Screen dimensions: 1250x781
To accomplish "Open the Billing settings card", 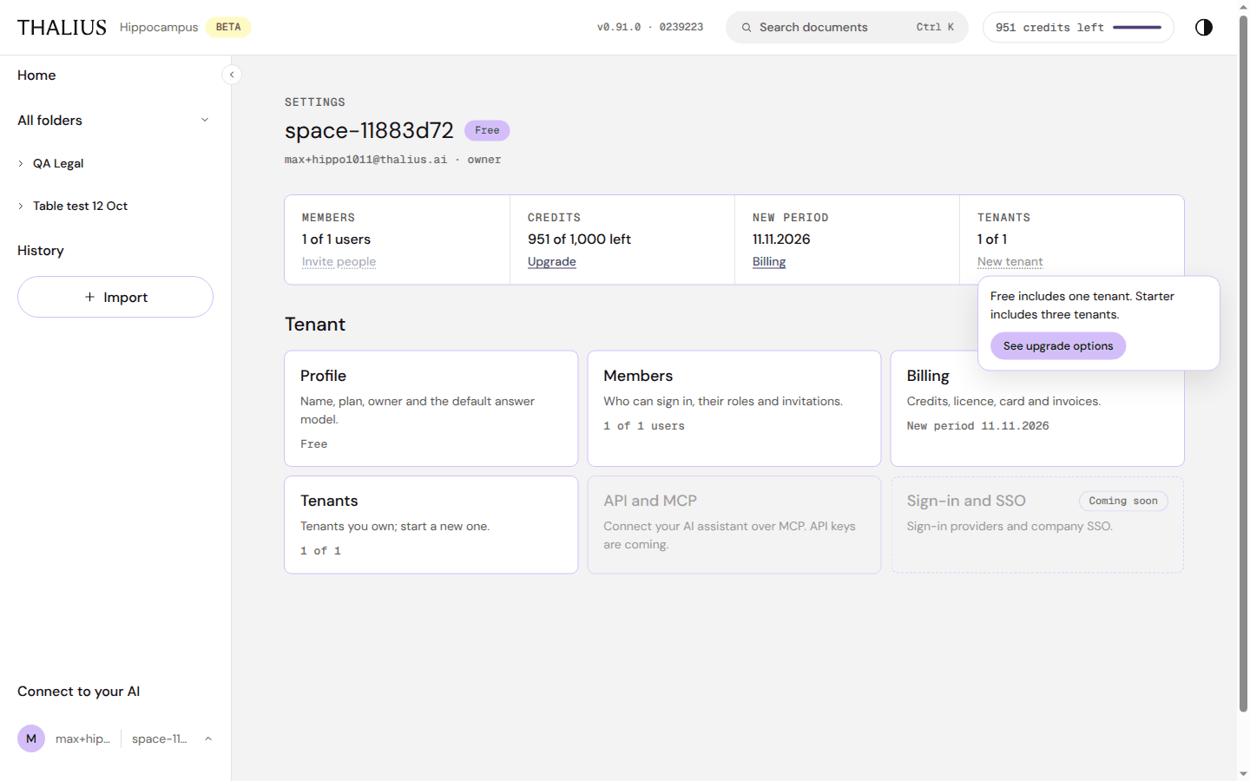I will (1037, 409).
